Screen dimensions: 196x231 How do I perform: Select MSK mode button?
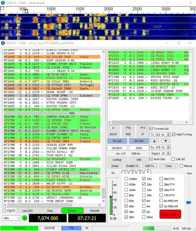click(x=128, y=134)
